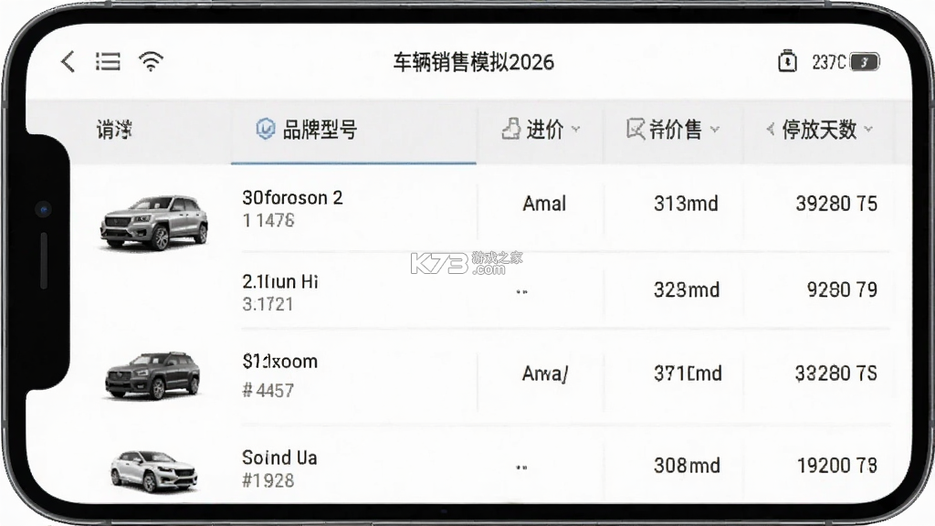Tap the 33280 7S value
This screenshot has height=526, width=935.
(836, 373)
